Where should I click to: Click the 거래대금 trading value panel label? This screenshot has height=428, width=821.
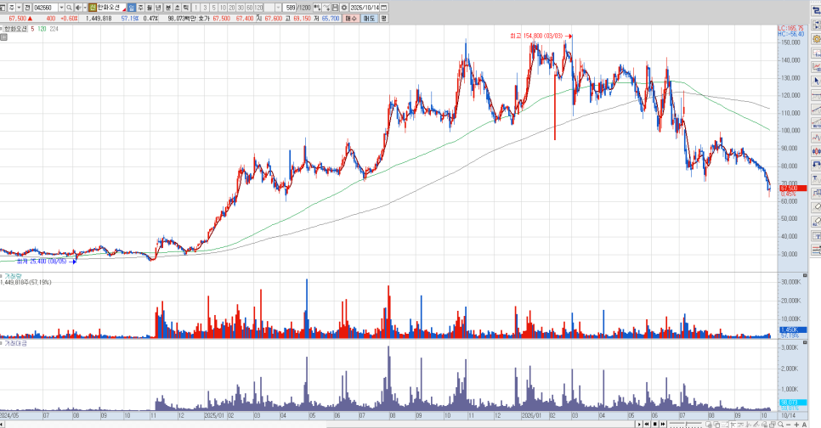15,343
